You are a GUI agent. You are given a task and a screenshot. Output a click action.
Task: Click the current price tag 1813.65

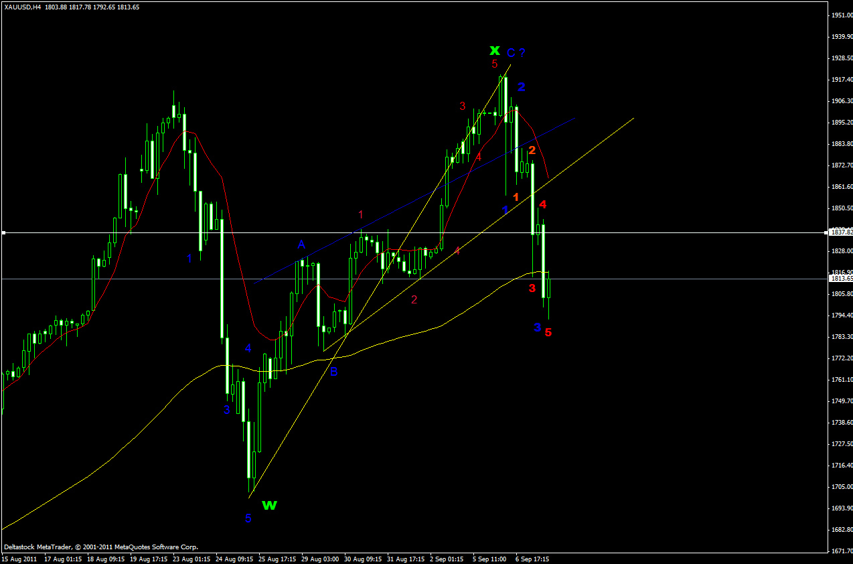click(x=840, y=278)
